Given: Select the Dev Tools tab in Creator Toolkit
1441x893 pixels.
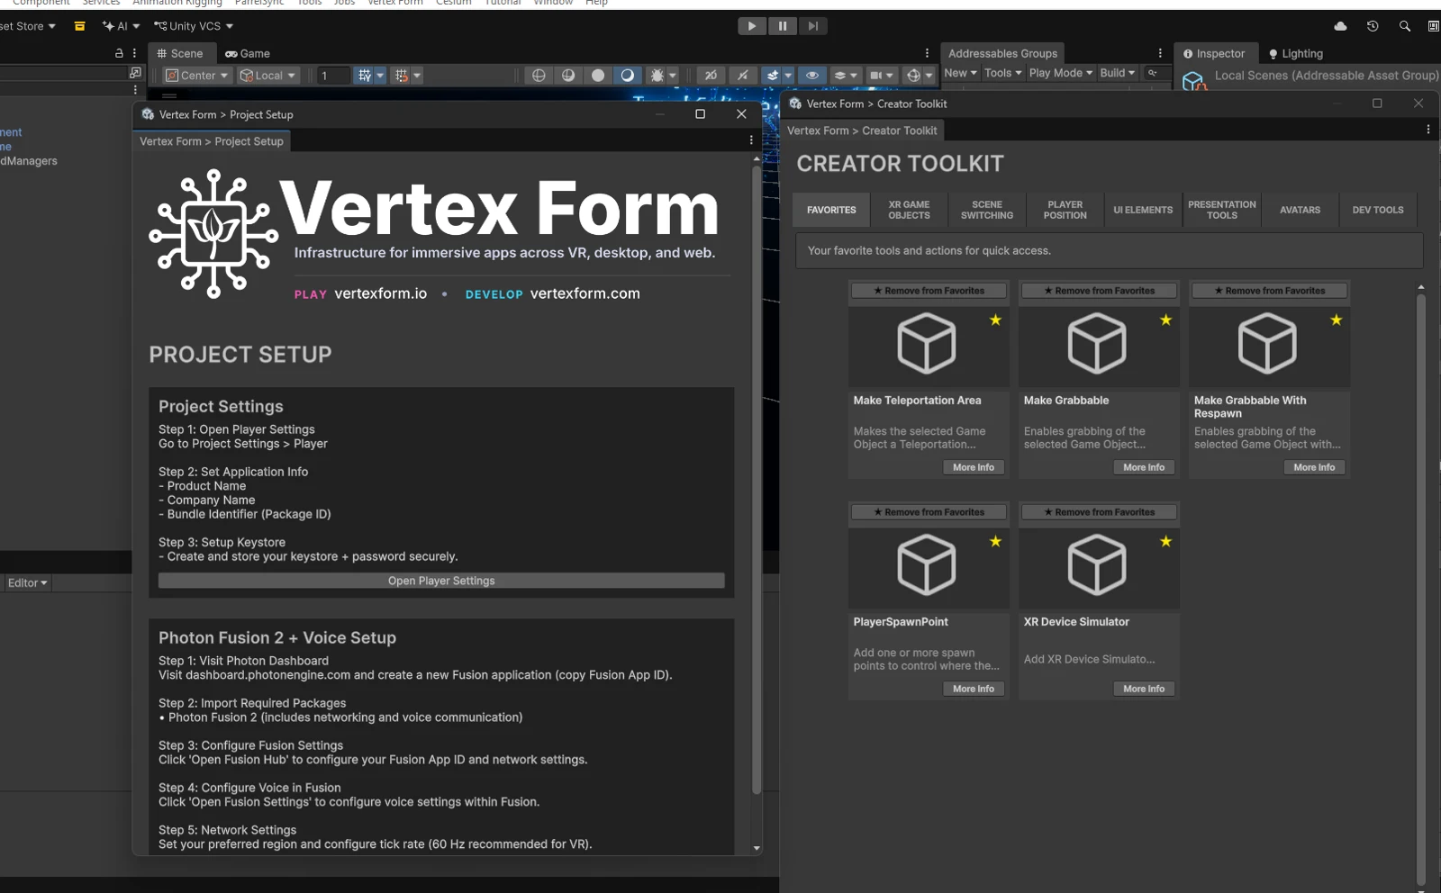Looking at the screenshot, I should click(1377, 210).
